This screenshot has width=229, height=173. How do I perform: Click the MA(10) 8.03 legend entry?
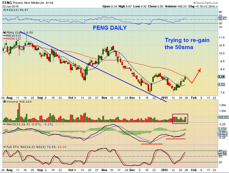(x=13, y=36)
